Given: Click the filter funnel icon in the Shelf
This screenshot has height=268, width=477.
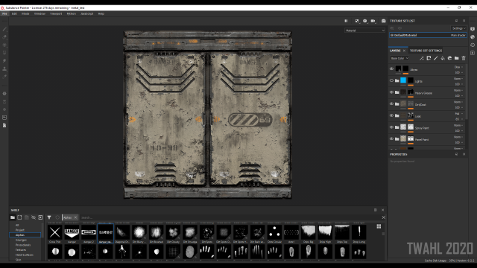Looking at the screenshot, I should (x=49, y=217).
